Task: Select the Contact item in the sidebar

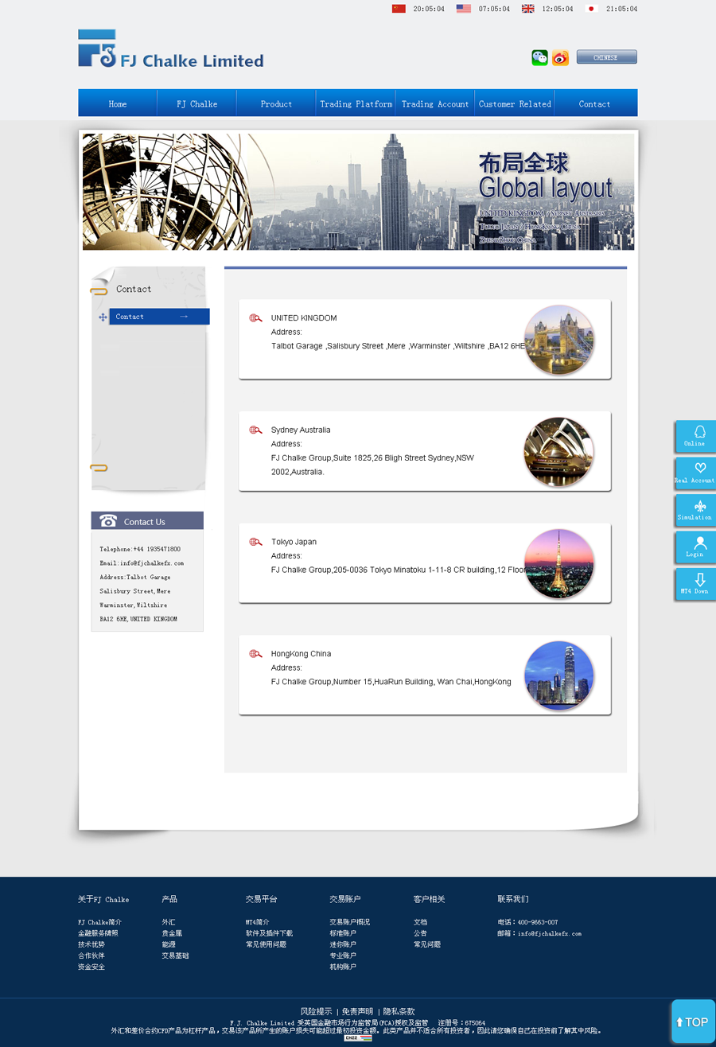Action: (x=159, y=317)
